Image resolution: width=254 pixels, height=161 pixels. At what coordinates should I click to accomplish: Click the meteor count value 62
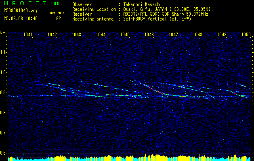pos(59,19)
